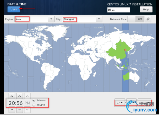The width and height of the screenshot is (159, 115).
Task: Decrease minutes with down arrow
Action: click(19, 110)
